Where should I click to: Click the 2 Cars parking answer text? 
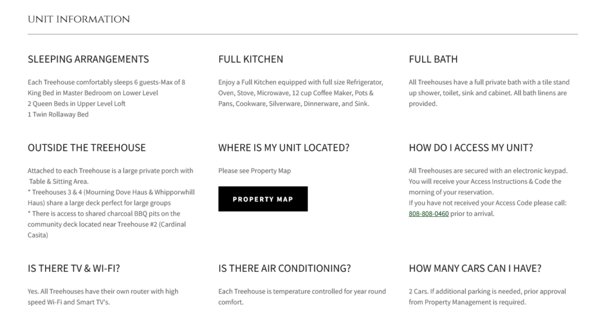[x=487, y=297]
